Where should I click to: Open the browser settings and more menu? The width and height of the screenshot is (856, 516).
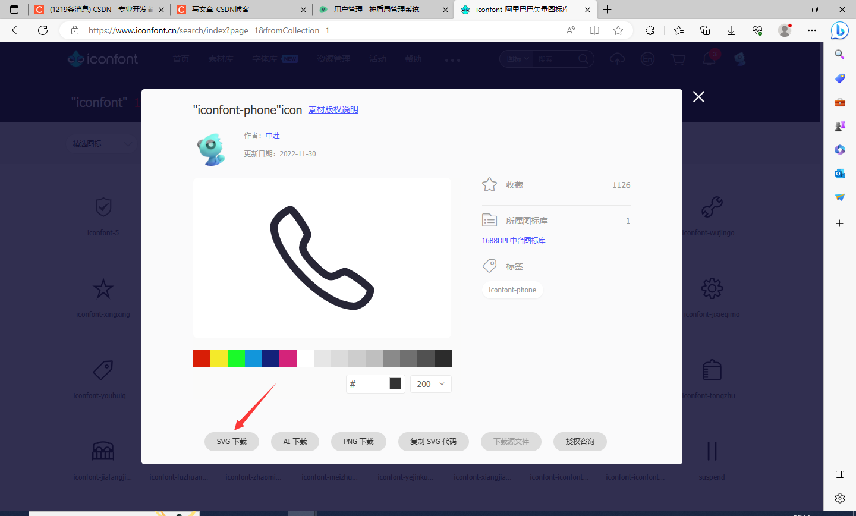[x=812, y=30]
